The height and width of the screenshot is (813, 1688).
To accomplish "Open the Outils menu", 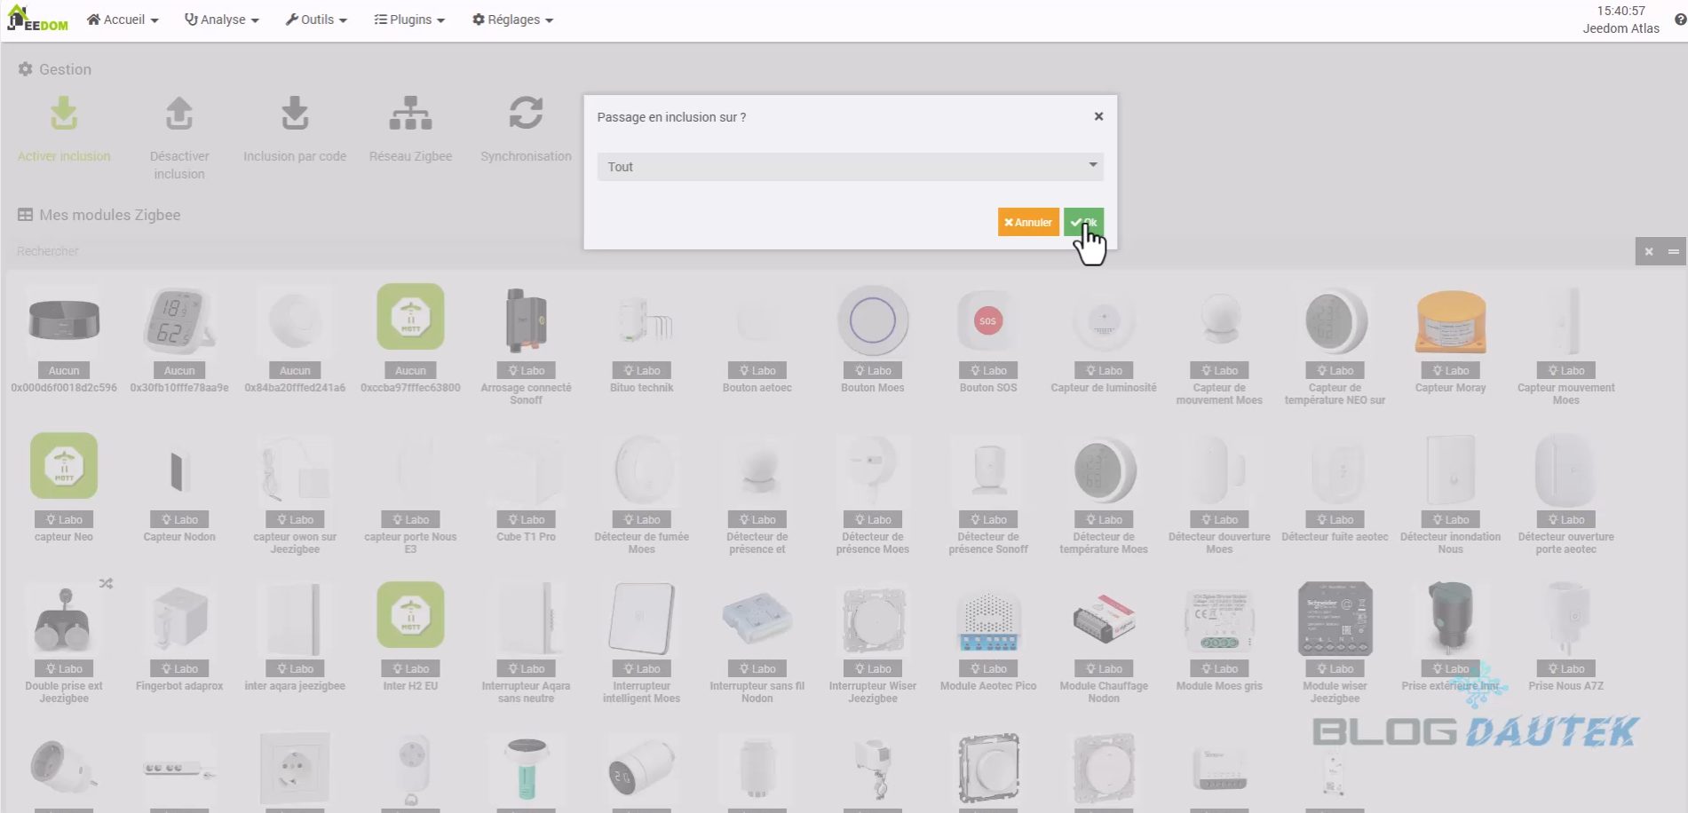I will 316,20.
